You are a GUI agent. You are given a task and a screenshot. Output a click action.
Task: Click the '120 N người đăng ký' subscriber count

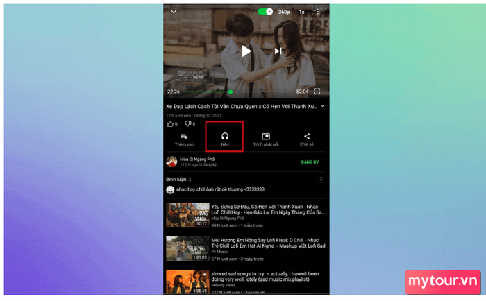coord(199,165)
